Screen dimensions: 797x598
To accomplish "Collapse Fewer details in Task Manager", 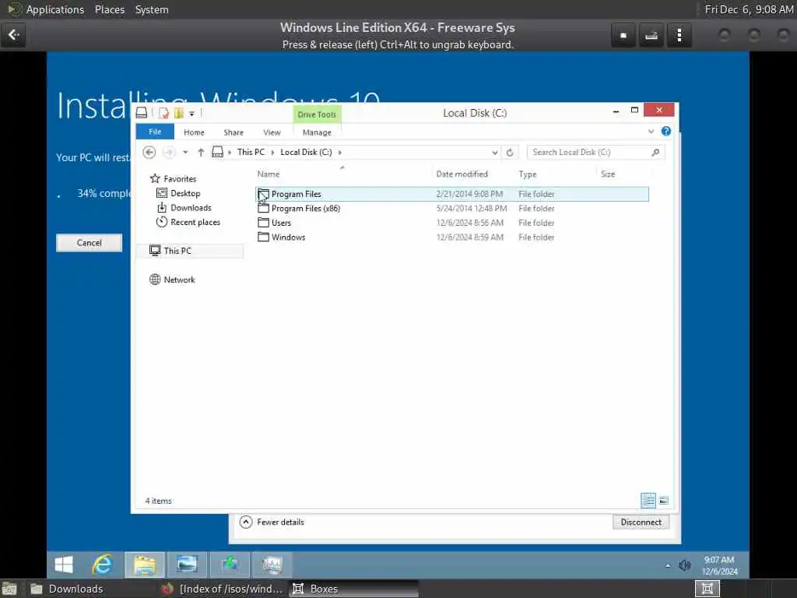I will click(x=272, y=522).
